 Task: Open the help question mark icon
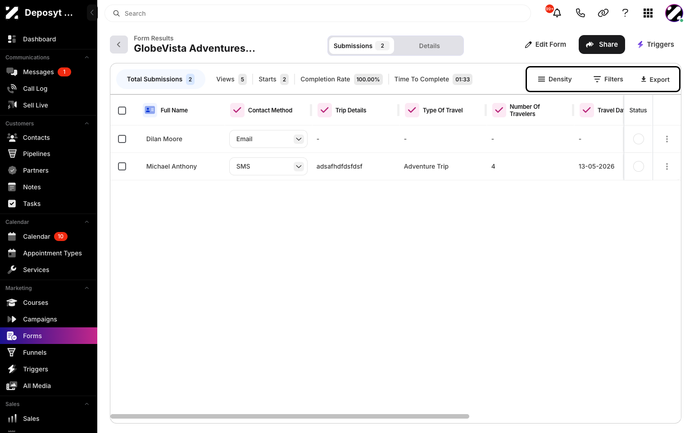[x=625, y=13]
